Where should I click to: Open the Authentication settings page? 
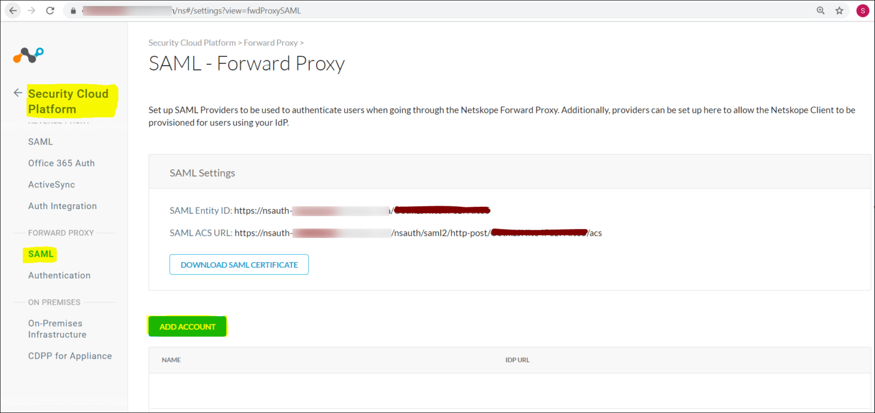59,275
